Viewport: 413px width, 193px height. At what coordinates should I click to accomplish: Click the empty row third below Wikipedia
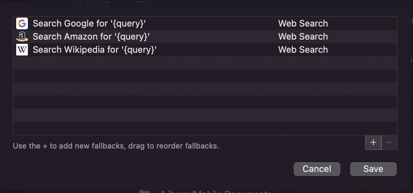pos(205,89)
